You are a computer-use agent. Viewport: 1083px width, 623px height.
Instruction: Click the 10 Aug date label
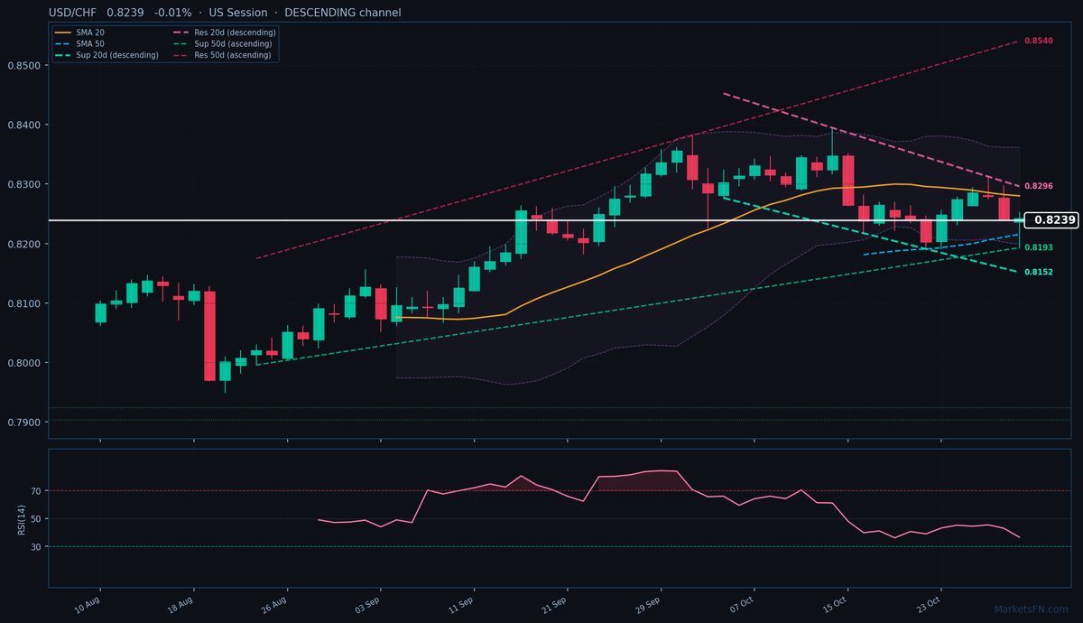click(x=87, y=604)
